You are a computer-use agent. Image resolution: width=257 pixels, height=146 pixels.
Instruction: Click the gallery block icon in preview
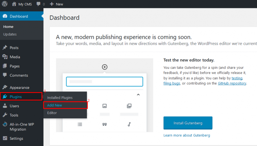coord(129,106)
